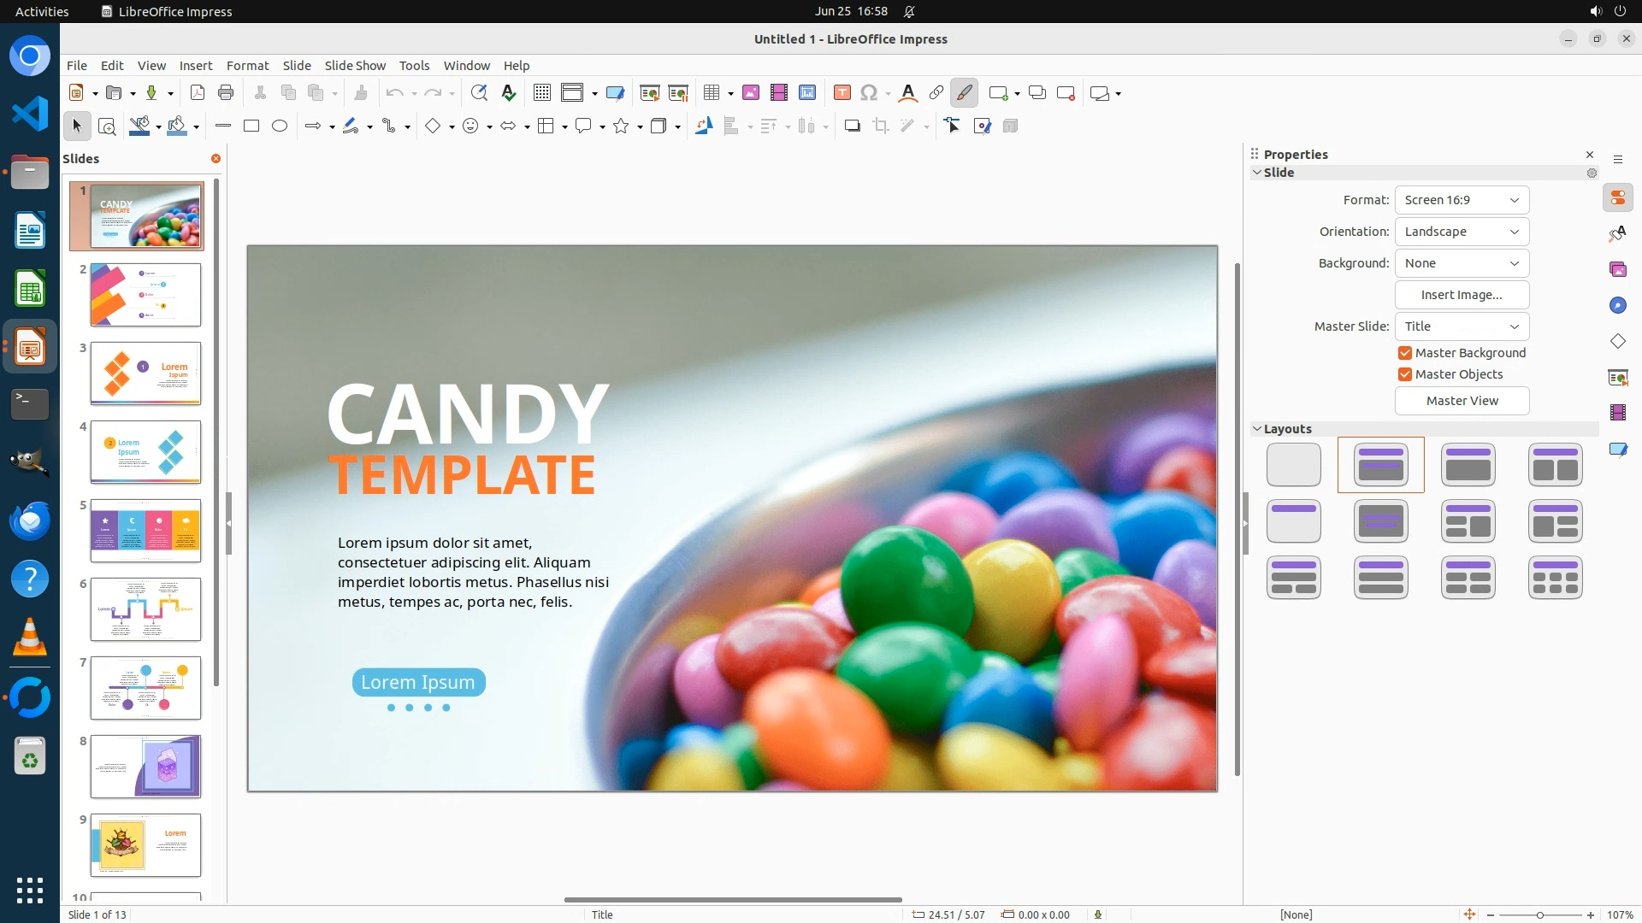Open the Orientation dropdown
Image resolution: width=1642 pixels, height=923 pixels.
(1462, 232)
